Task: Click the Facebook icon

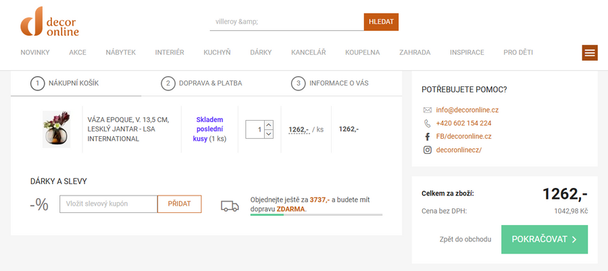Action: (427, 137)
